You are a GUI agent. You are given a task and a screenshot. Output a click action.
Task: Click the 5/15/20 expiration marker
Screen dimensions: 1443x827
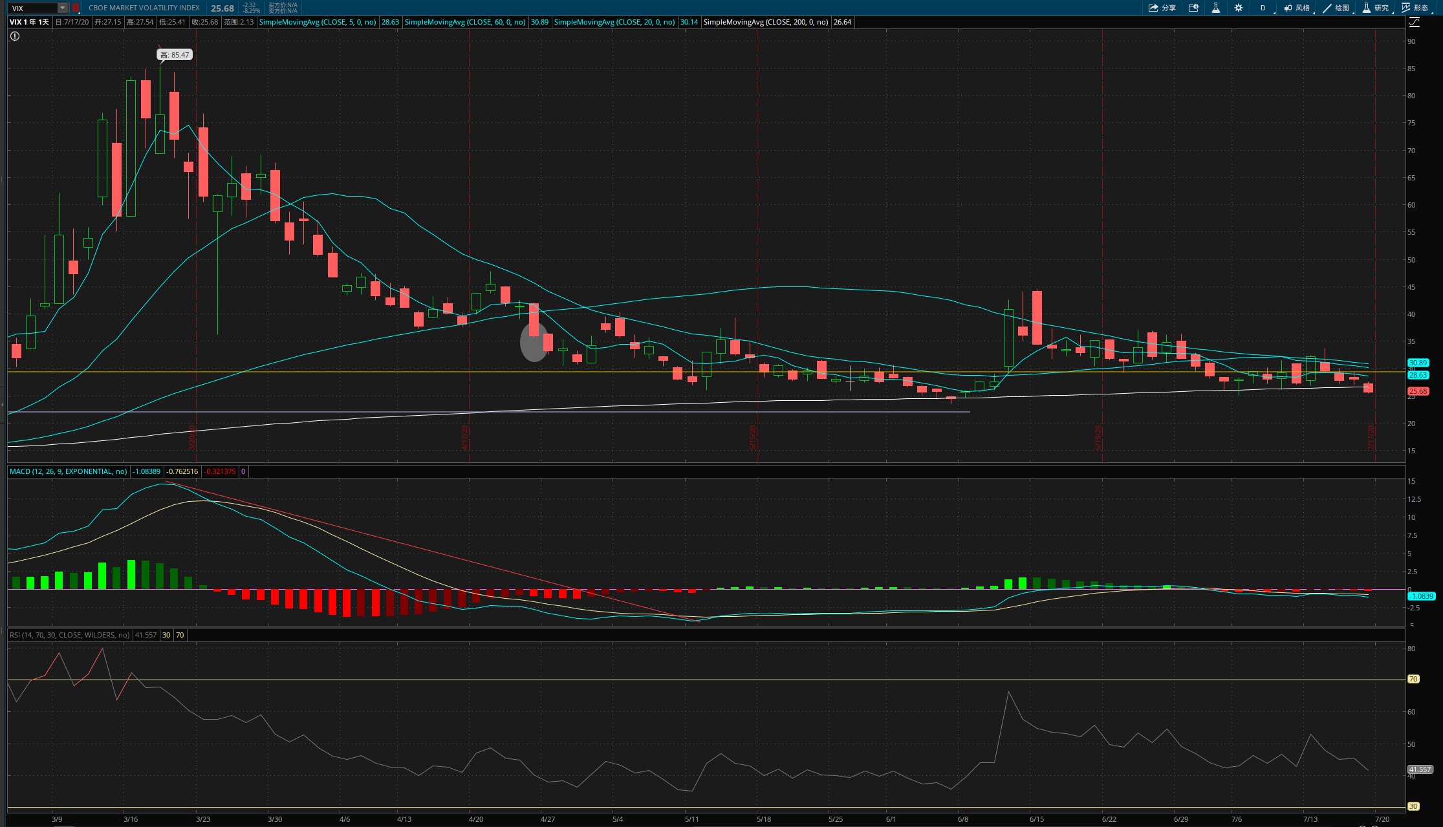[753, 437]
